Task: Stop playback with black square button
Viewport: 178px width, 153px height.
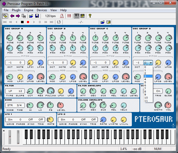Action: 22,22
